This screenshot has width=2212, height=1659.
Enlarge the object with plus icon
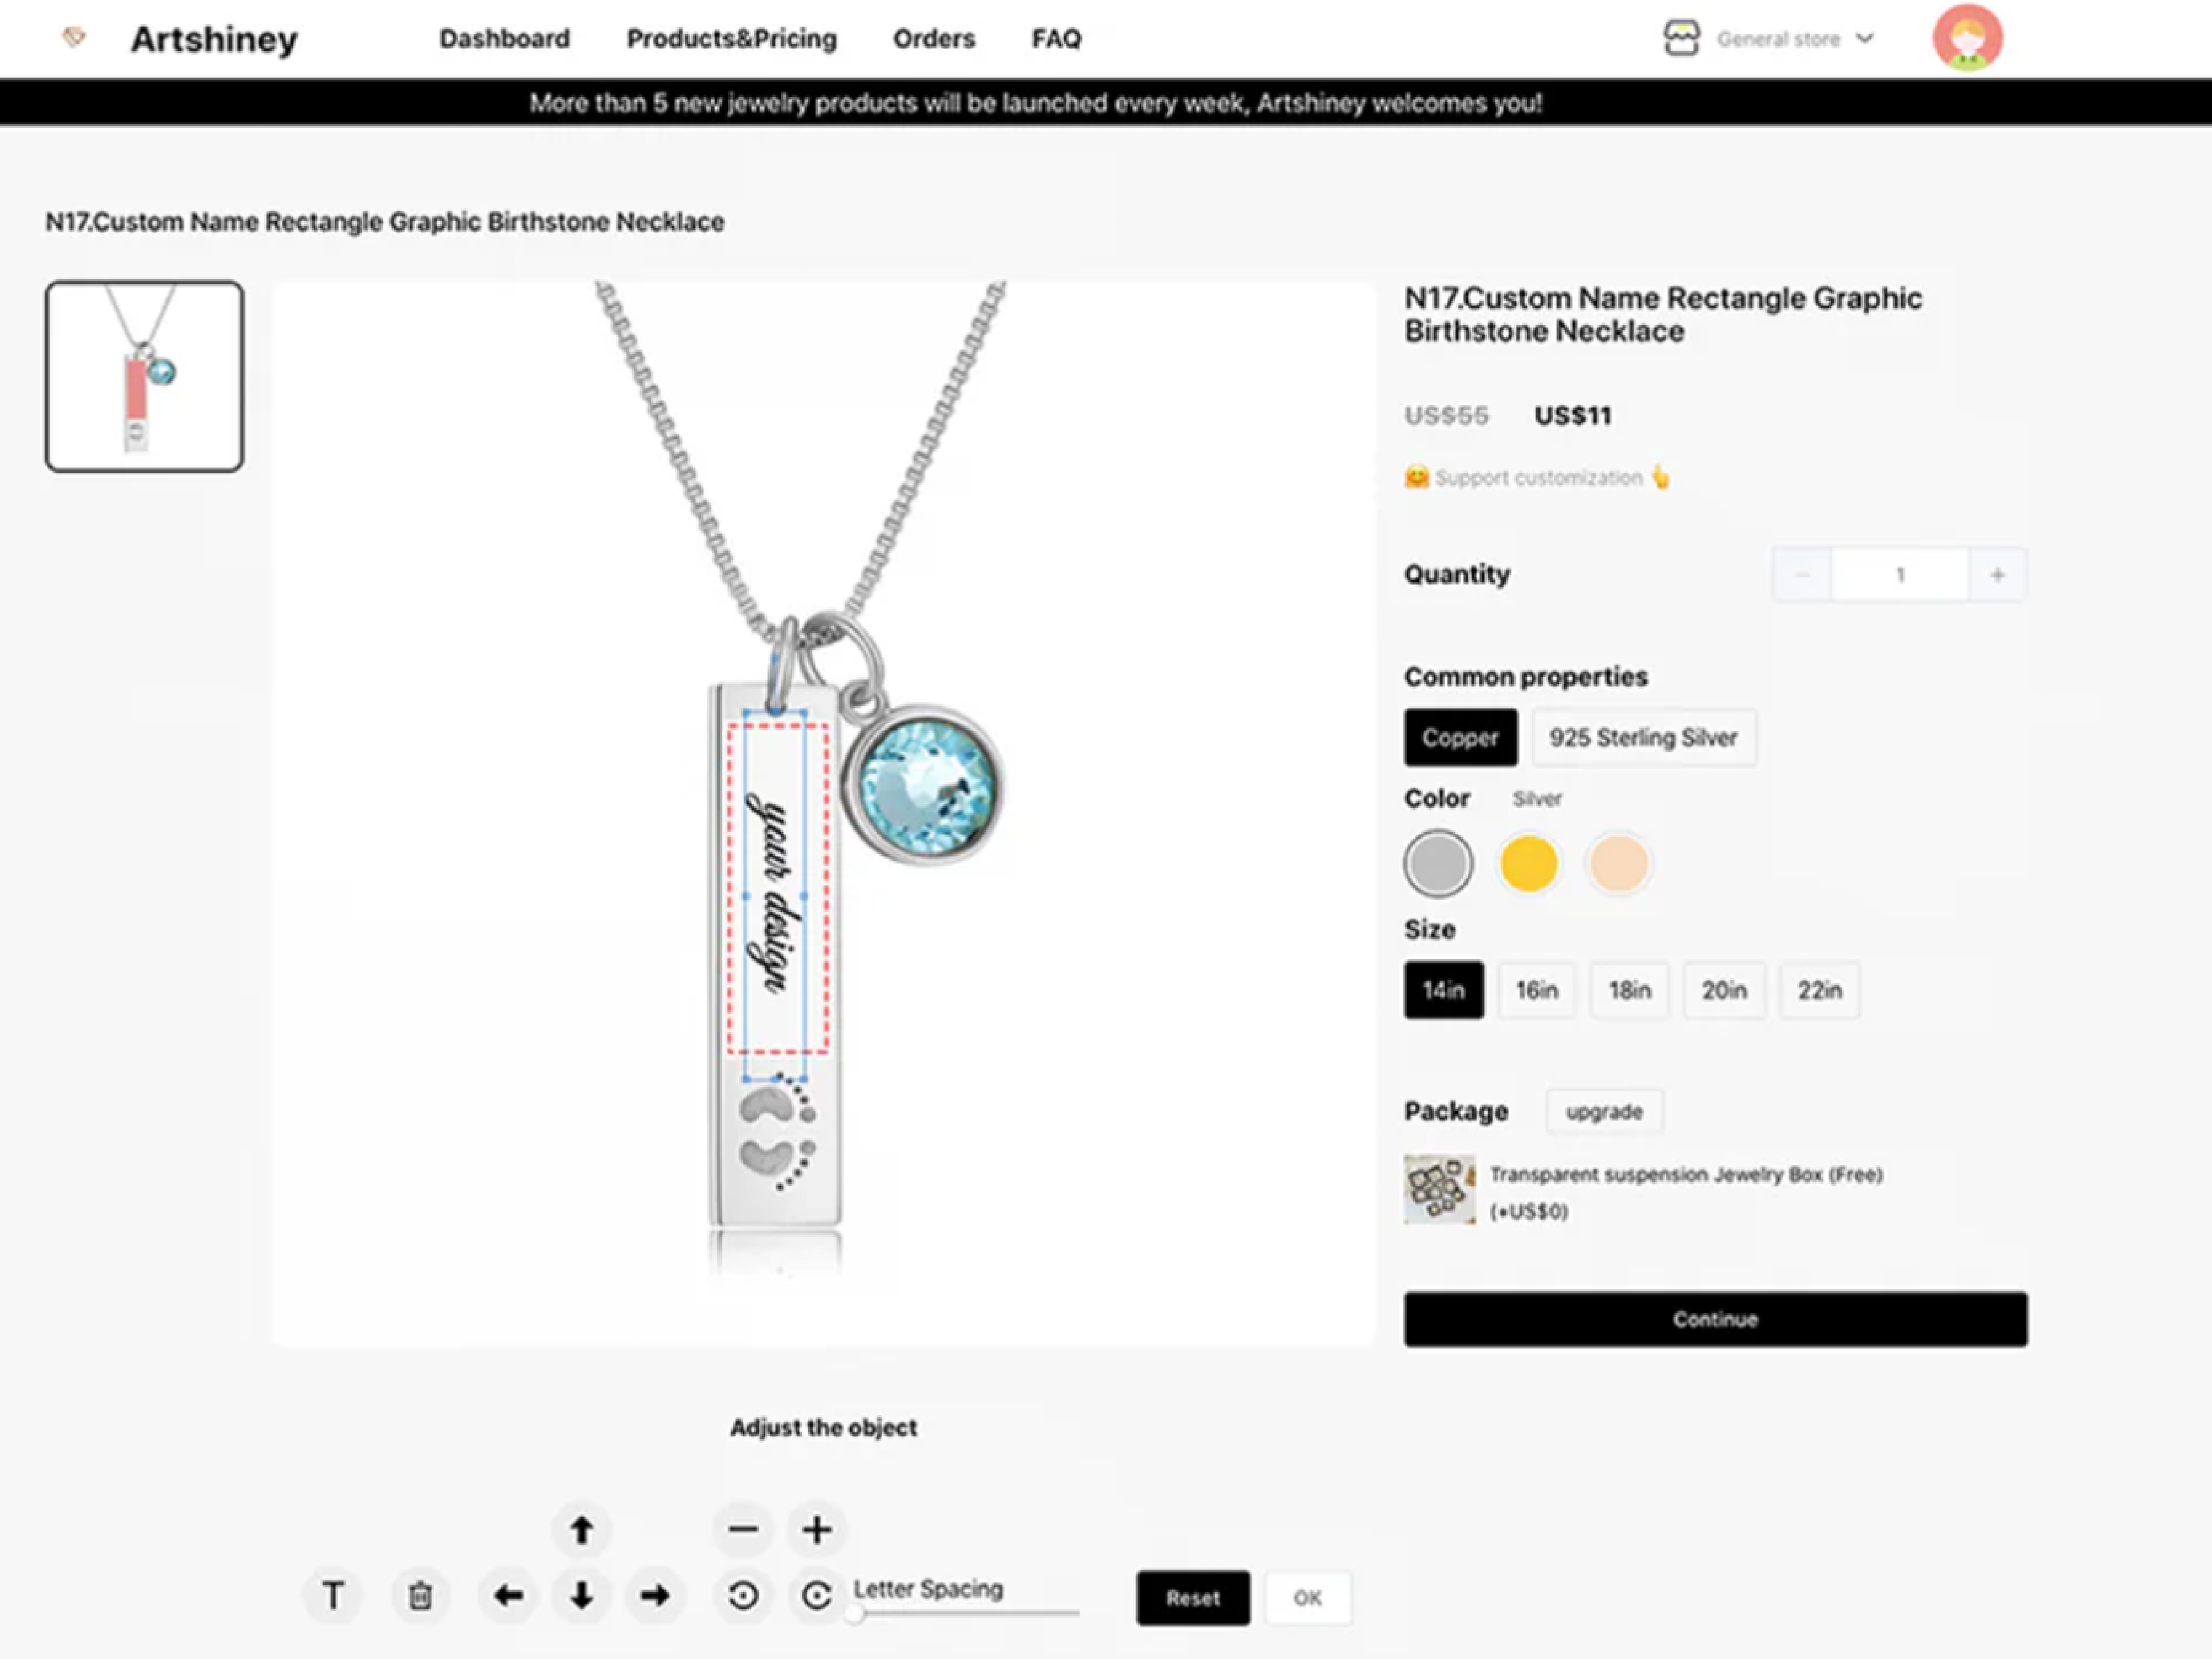click(x=816, y=1529)
